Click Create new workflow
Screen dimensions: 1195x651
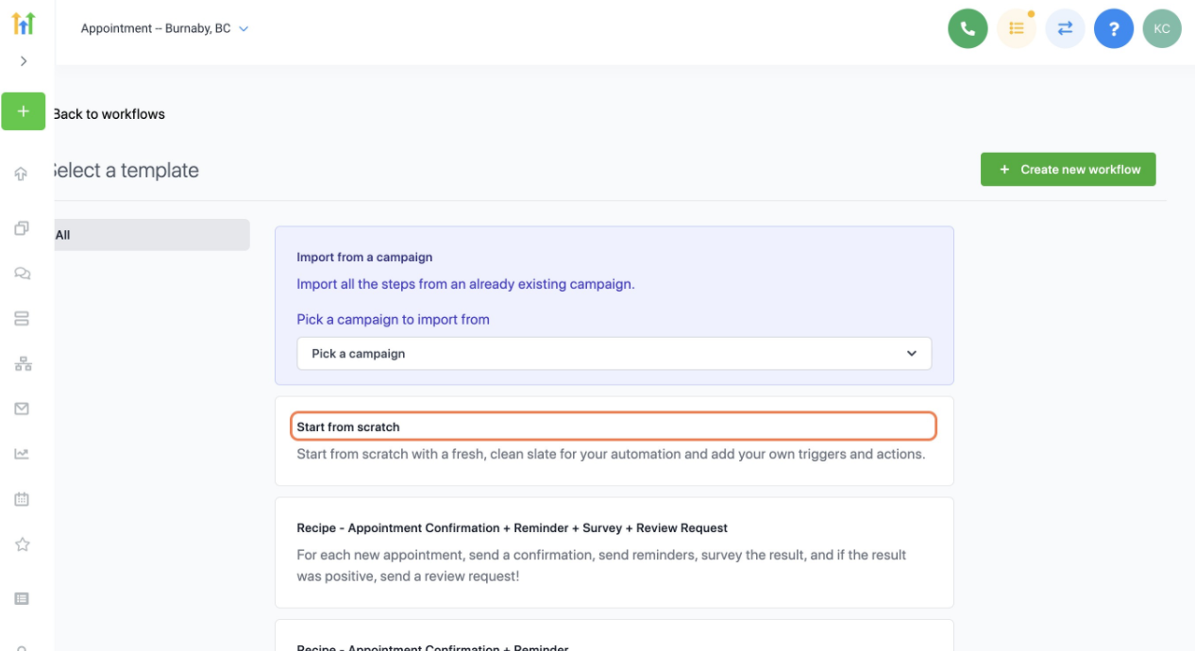[1068, 169]
